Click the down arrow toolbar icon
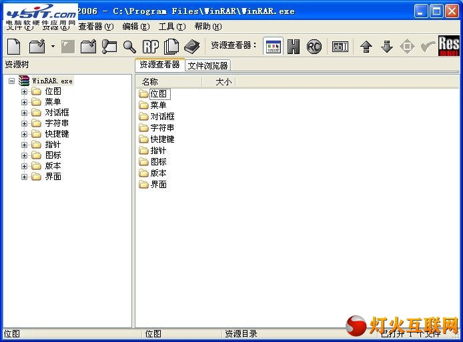Image resolution: width=463 pixels, height=342 pixels. point(386,46)
